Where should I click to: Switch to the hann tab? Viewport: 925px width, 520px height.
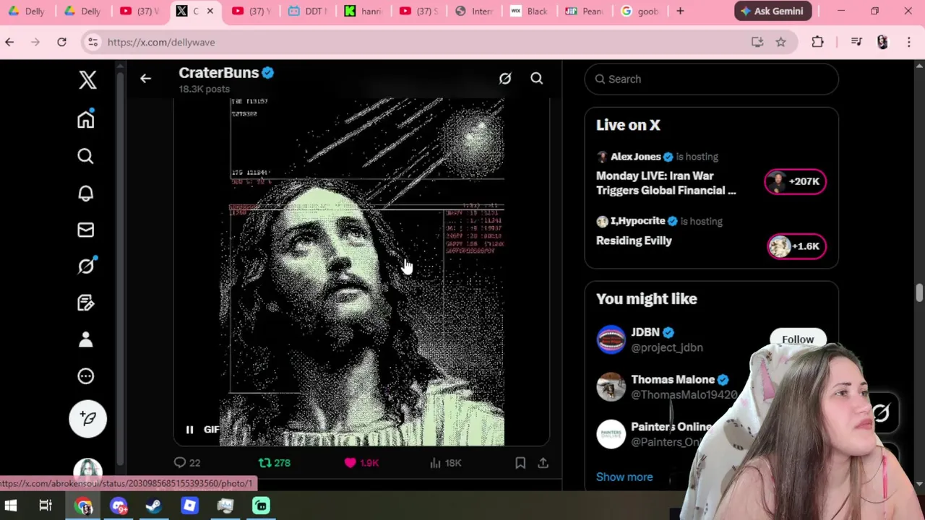click(362, 11)
